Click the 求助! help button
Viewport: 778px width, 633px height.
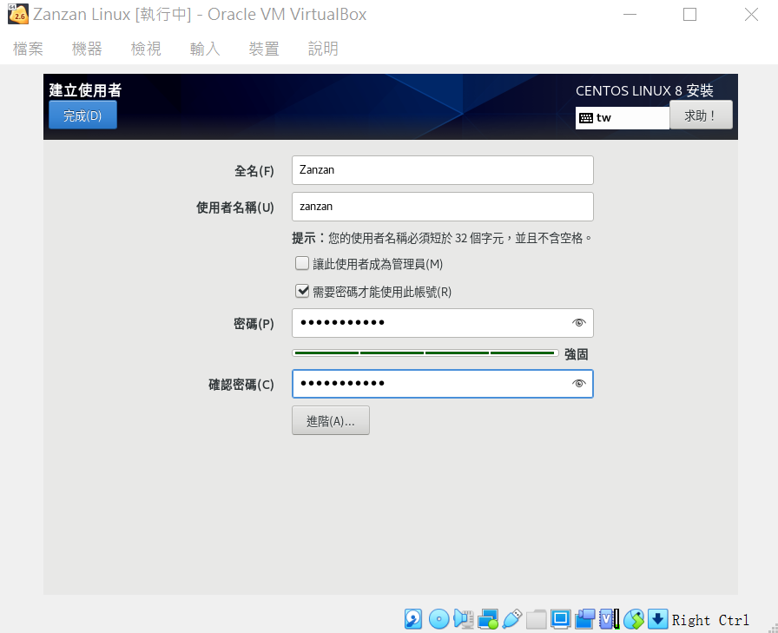click(701, 115)
